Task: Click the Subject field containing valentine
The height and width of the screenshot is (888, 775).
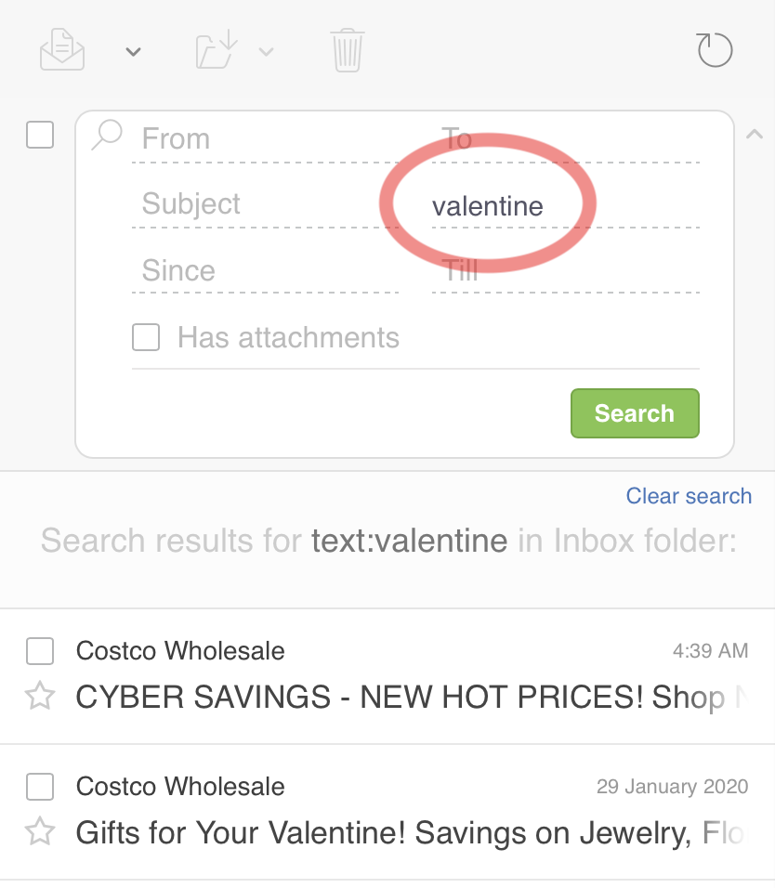Action: pos(486,206)
